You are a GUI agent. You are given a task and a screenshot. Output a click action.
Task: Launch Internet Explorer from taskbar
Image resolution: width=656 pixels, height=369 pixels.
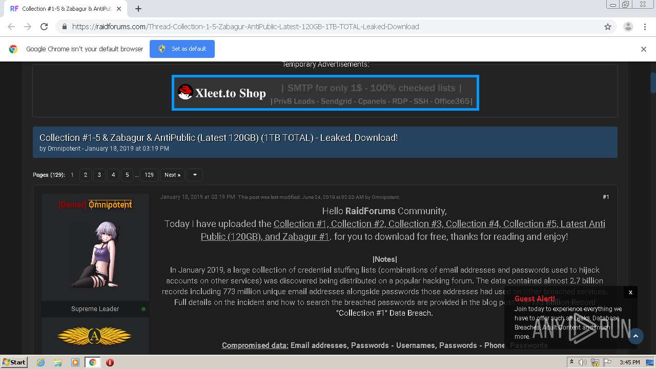pos(40,362)
